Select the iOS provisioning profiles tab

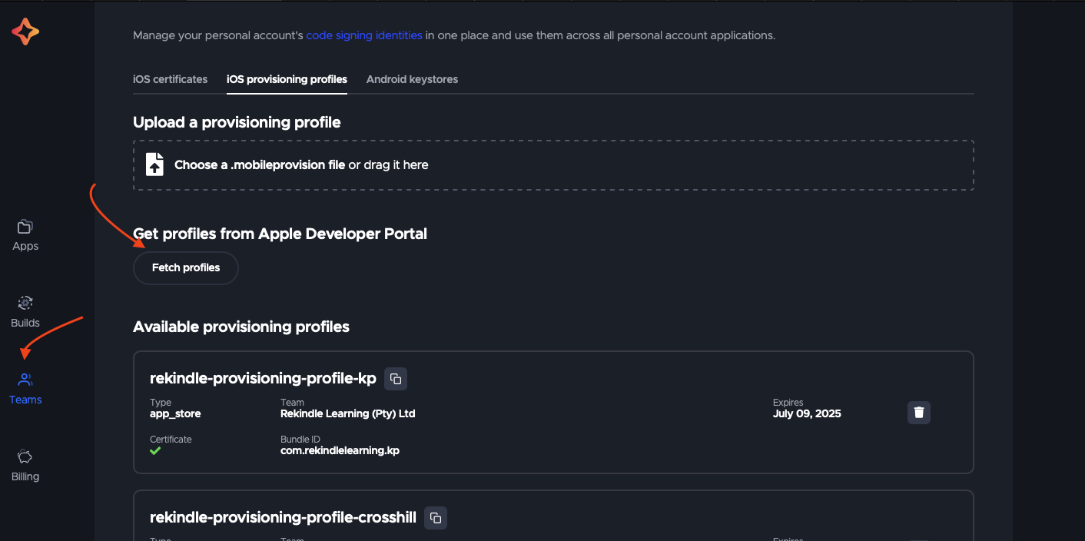287,79
